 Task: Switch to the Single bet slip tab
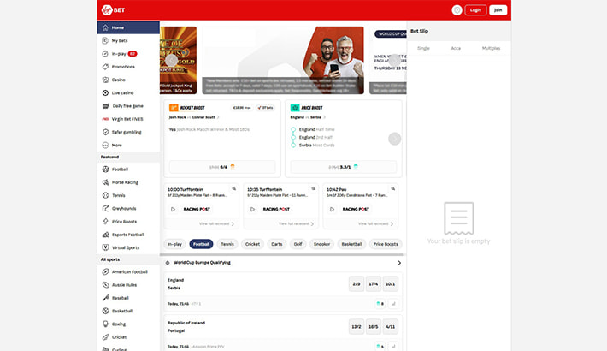pyautogui.click(x=423, y=48)
